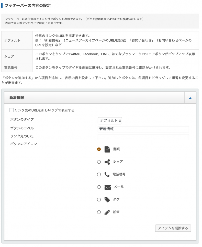202x247 pixels.
Task: Click the phone (電話番号) icon
Action: pyautogui.click(x=107, y=174)
